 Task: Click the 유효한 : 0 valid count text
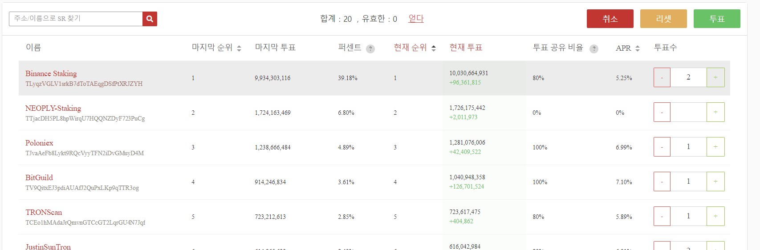coord(379,19)
